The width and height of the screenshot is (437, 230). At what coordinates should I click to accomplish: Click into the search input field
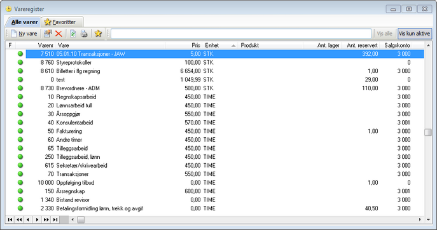pos(241,34)
